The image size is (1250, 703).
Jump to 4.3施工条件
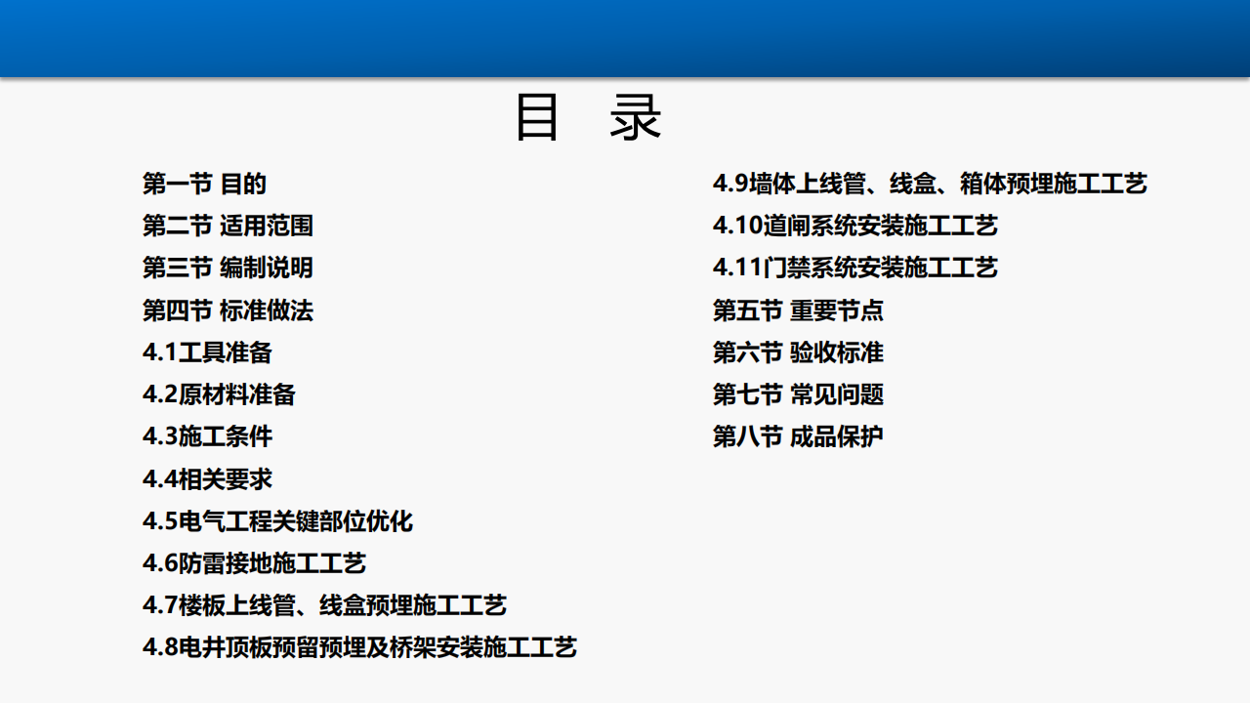point(207,436)
